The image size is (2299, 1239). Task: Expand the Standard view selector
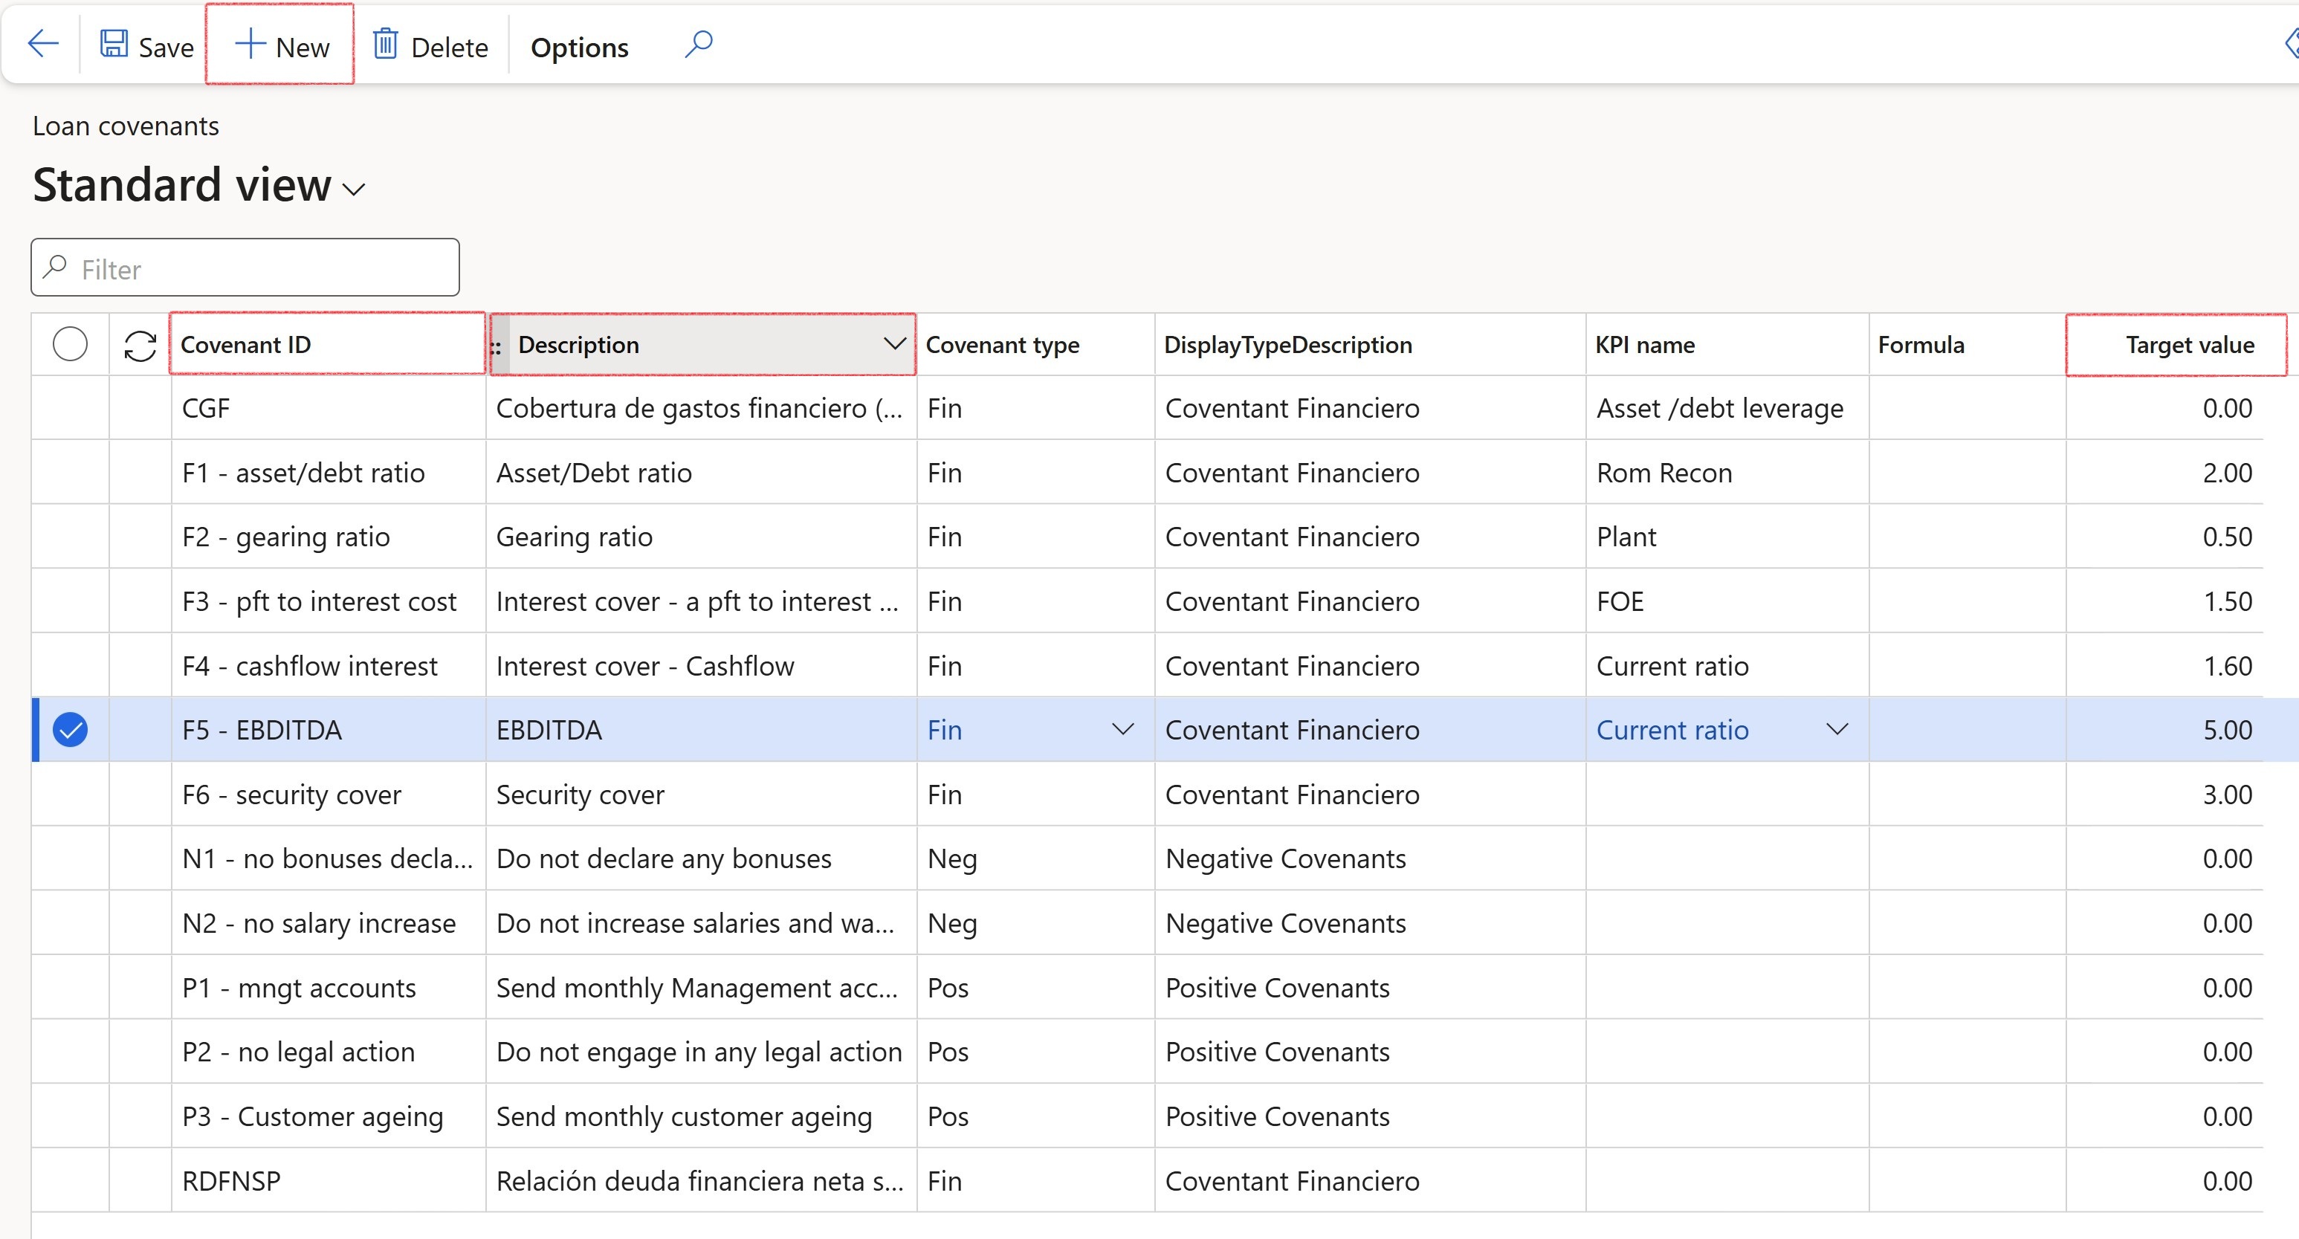pos(355,190)
